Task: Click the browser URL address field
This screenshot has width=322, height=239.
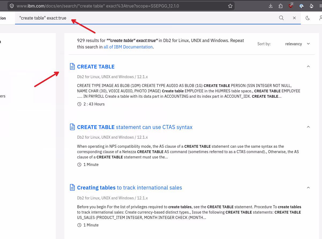Action: 121,6
